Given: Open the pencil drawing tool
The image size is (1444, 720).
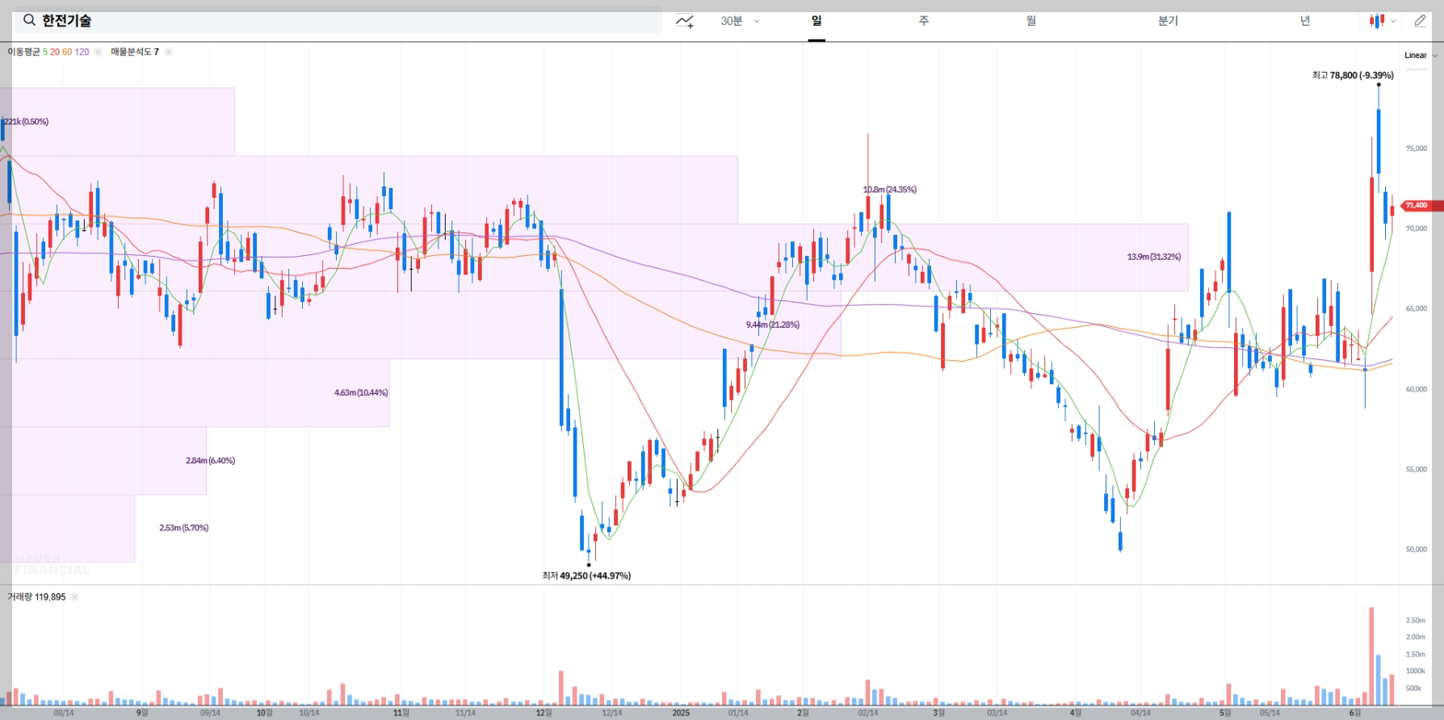Looking at the screenshot, I should pos(1420,21).
